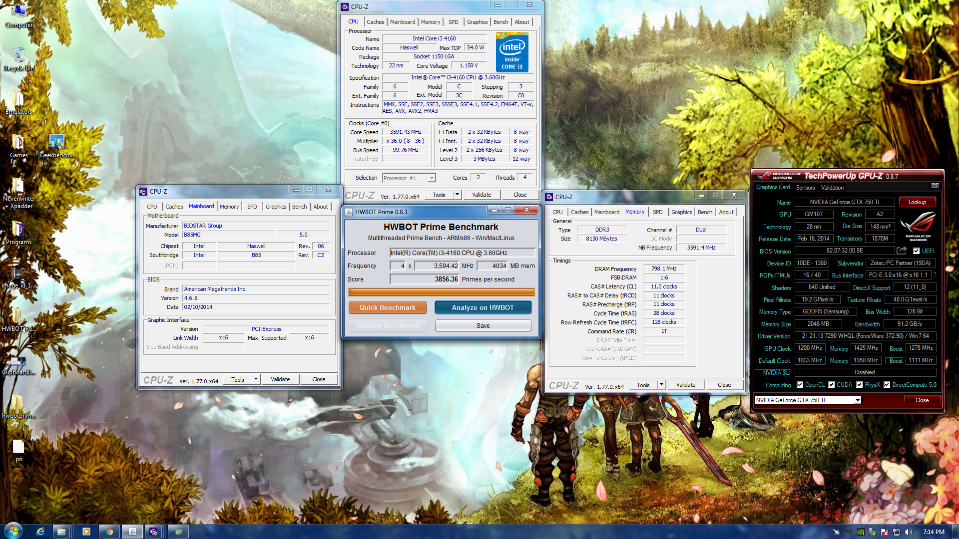Click Save in HWBOT Prime
The image size is (959, 539).
[x=483, y=325]
